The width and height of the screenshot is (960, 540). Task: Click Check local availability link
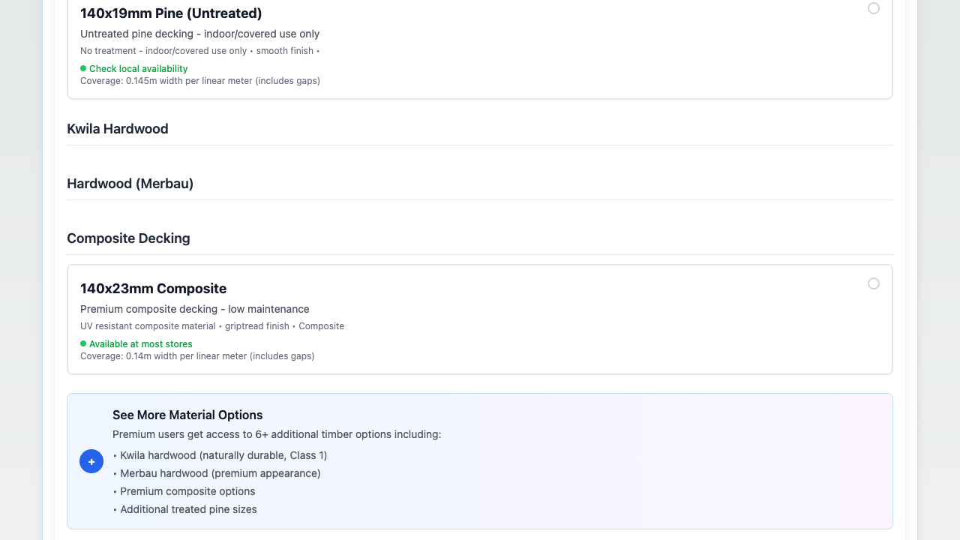pos(138,69)
